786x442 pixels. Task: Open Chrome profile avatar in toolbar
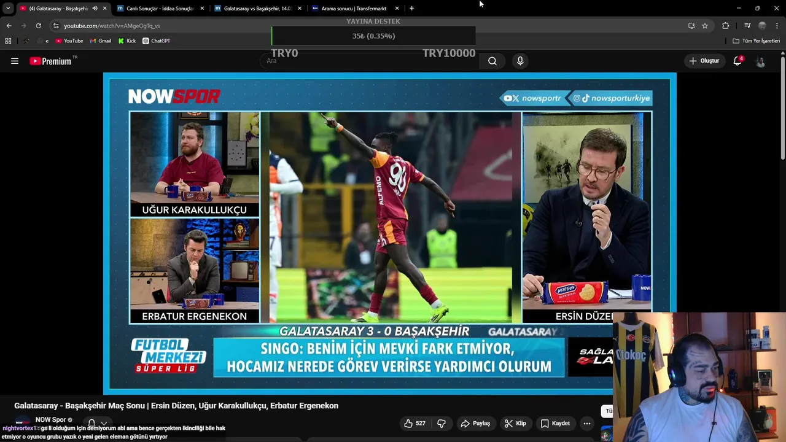click(763, 26)
